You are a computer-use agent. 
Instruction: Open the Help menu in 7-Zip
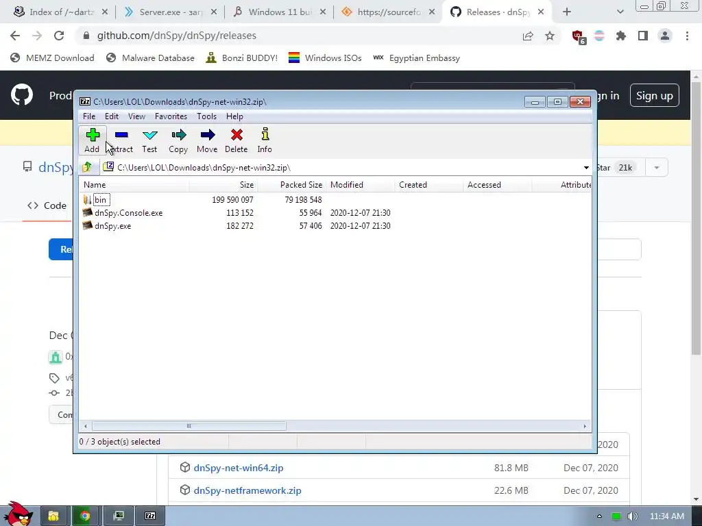pyautogui.click(x=234, y=116)
